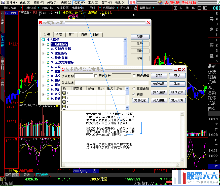This screenshot has width=220, height=186.
Task: Click the 新建 button in formula manager
Action: click(140, 36)
